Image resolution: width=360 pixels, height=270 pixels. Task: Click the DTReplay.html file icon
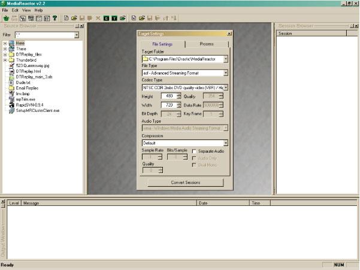[x=11, y=71]
